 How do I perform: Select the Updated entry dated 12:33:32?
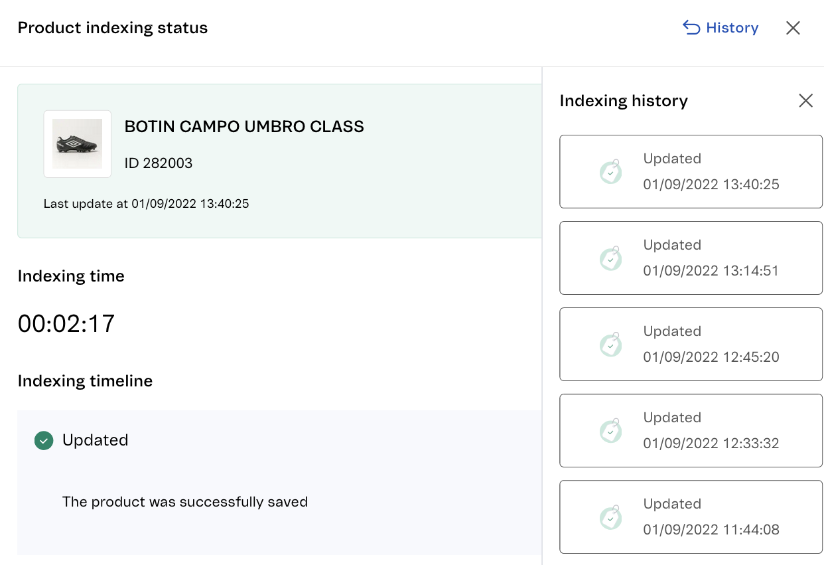coord(691,430)
